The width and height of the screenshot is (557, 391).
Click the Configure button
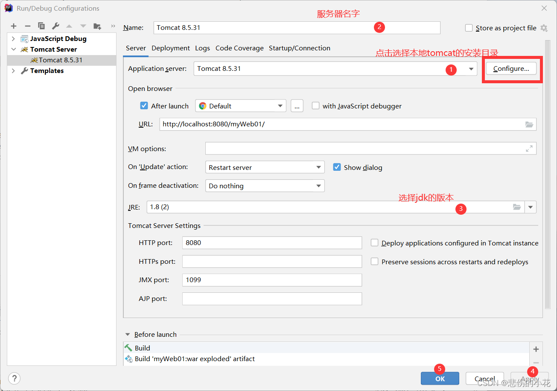point(511,68)
